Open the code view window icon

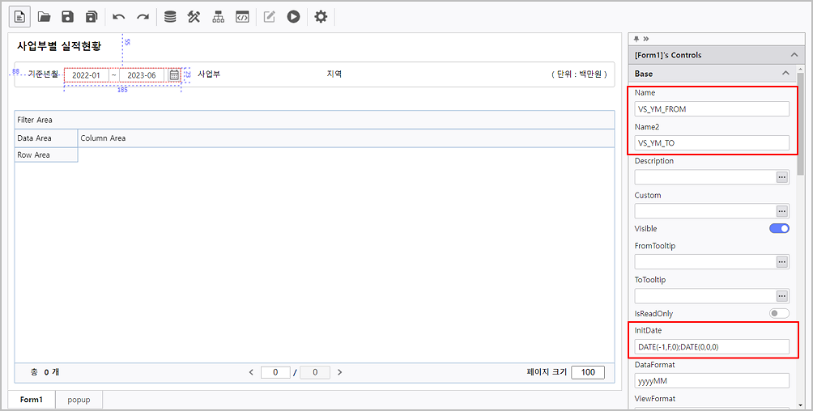pyautogui.click(x=242, y=16)
